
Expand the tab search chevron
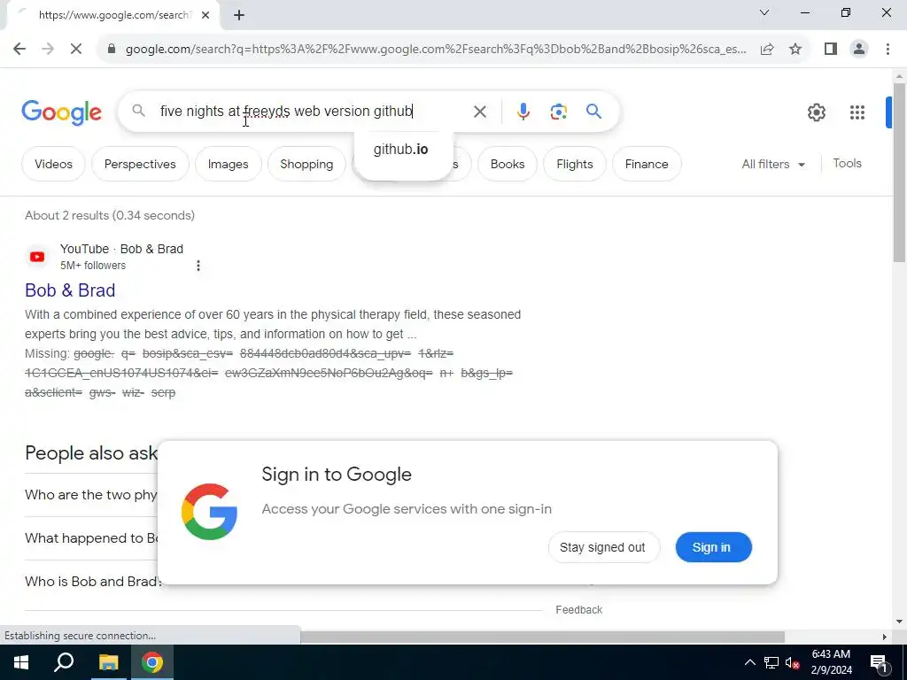tap(764, 12)
